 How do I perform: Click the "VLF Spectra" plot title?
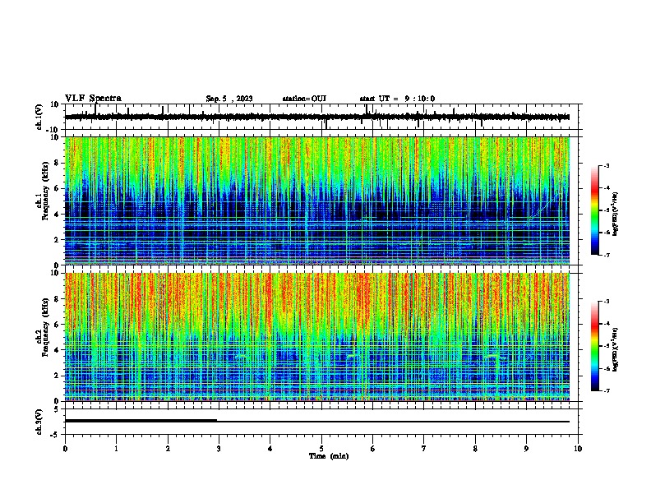93,99
